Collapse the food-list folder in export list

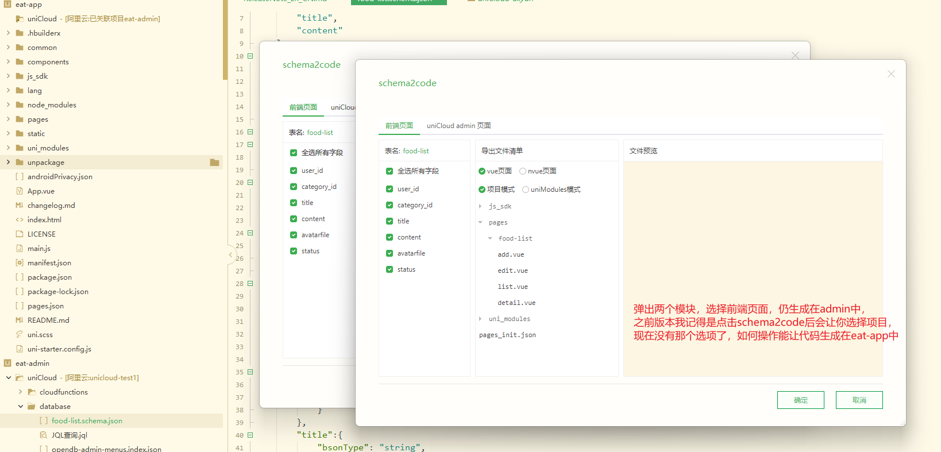[x=490, y=238]
